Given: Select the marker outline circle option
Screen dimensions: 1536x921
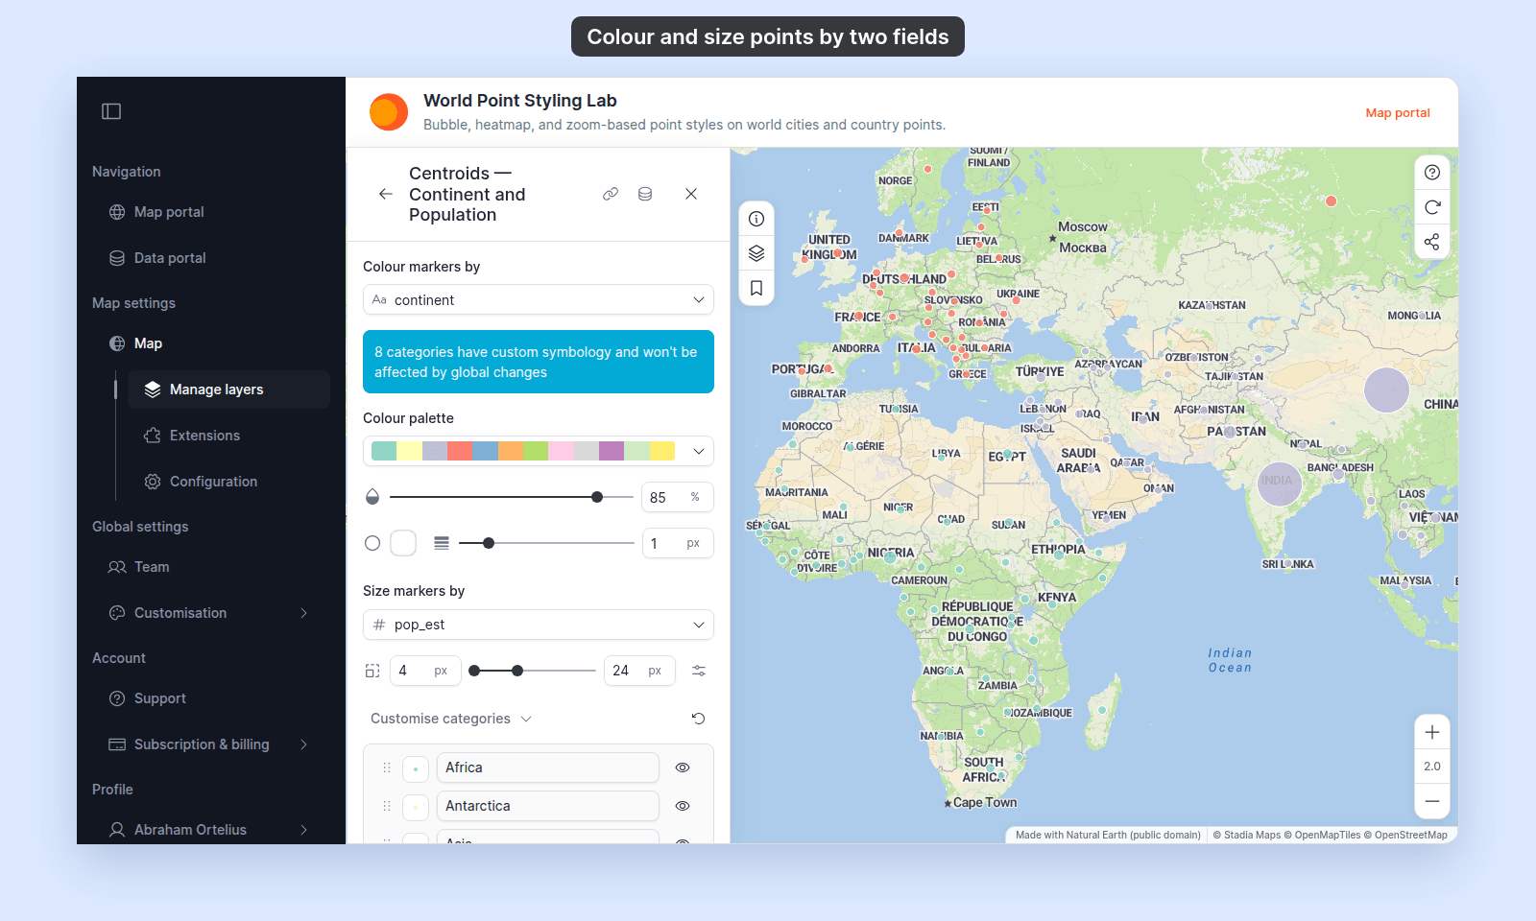Looking at the screenshot, I should click(x=372, y=543).
